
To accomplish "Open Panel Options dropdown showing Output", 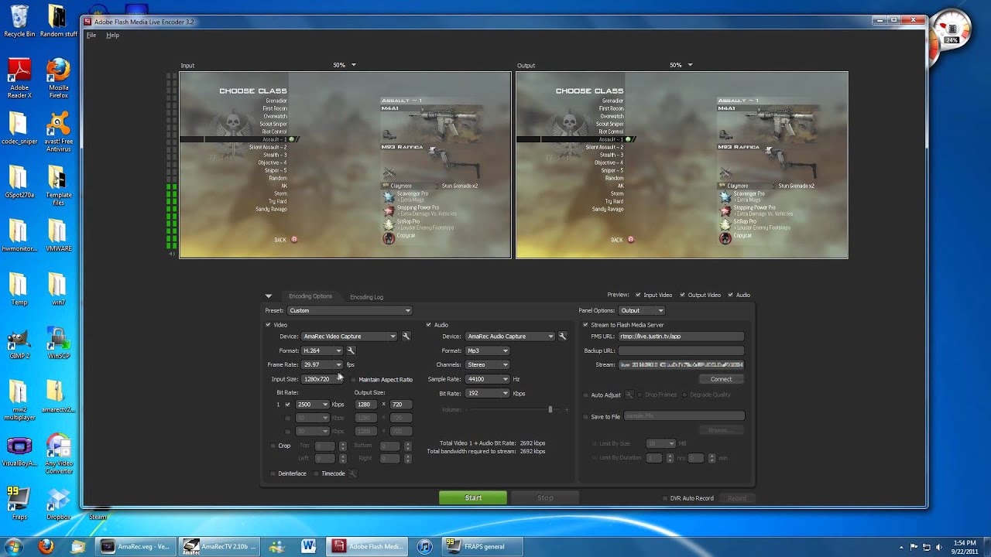I will tap(642, 311).
